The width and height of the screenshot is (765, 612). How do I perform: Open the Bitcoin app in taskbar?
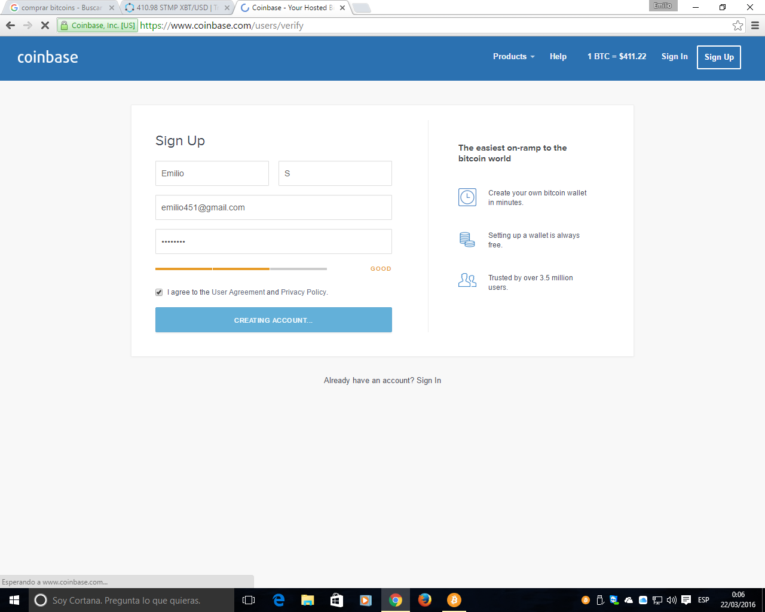[454, 600]
